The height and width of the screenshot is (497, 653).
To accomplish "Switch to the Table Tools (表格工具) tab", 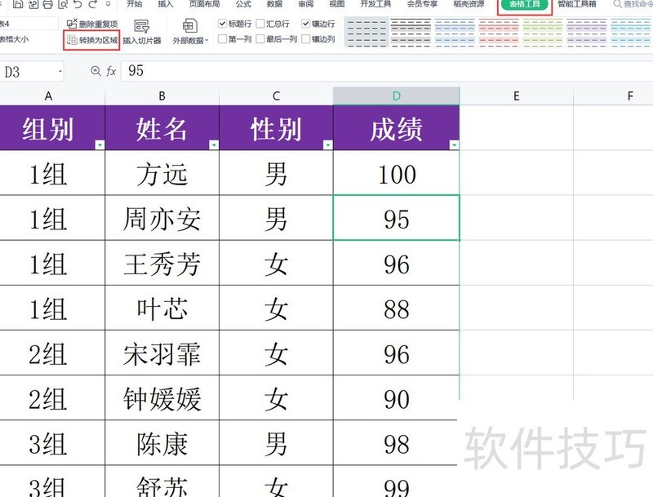I will (x=525, y=5).
